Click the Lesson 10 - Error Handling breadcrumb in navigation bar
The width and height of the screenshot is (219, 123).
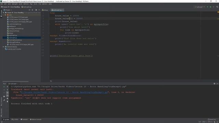11,7
